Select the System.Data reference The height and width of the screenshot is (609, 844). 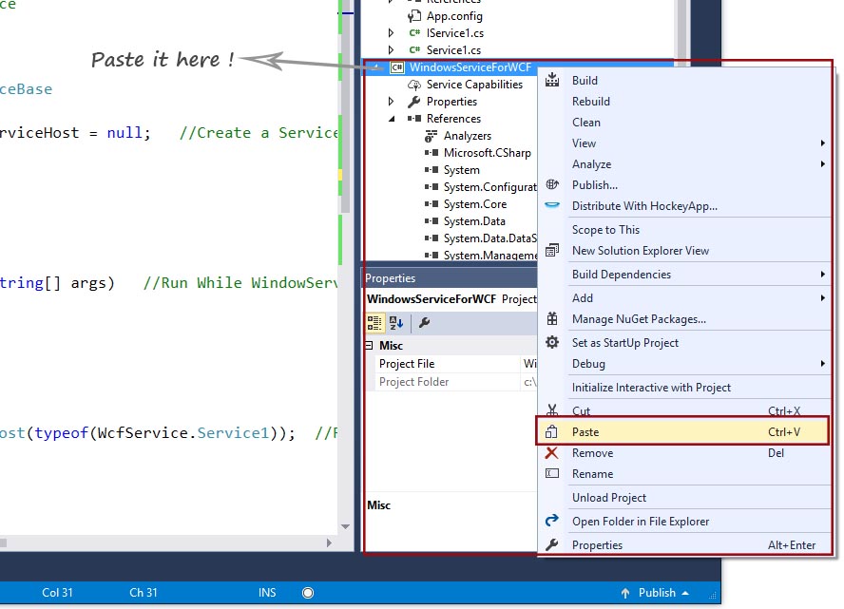click(x=474, y=221)
